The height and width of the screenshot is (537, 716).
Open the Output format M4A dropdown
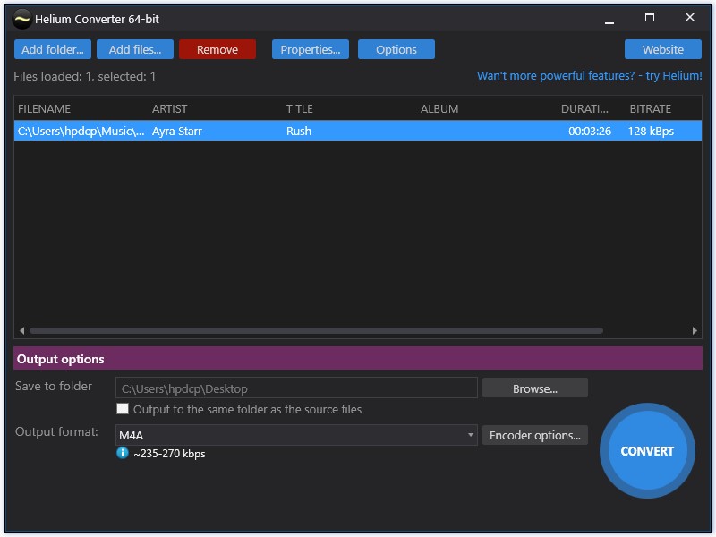(296, 435)
